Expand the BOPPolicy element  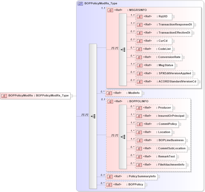point(146,184)
